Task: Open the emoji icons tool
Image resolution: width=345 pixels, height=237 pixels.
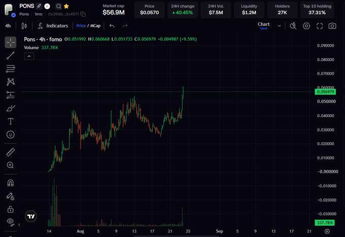Action: (10, 134)
